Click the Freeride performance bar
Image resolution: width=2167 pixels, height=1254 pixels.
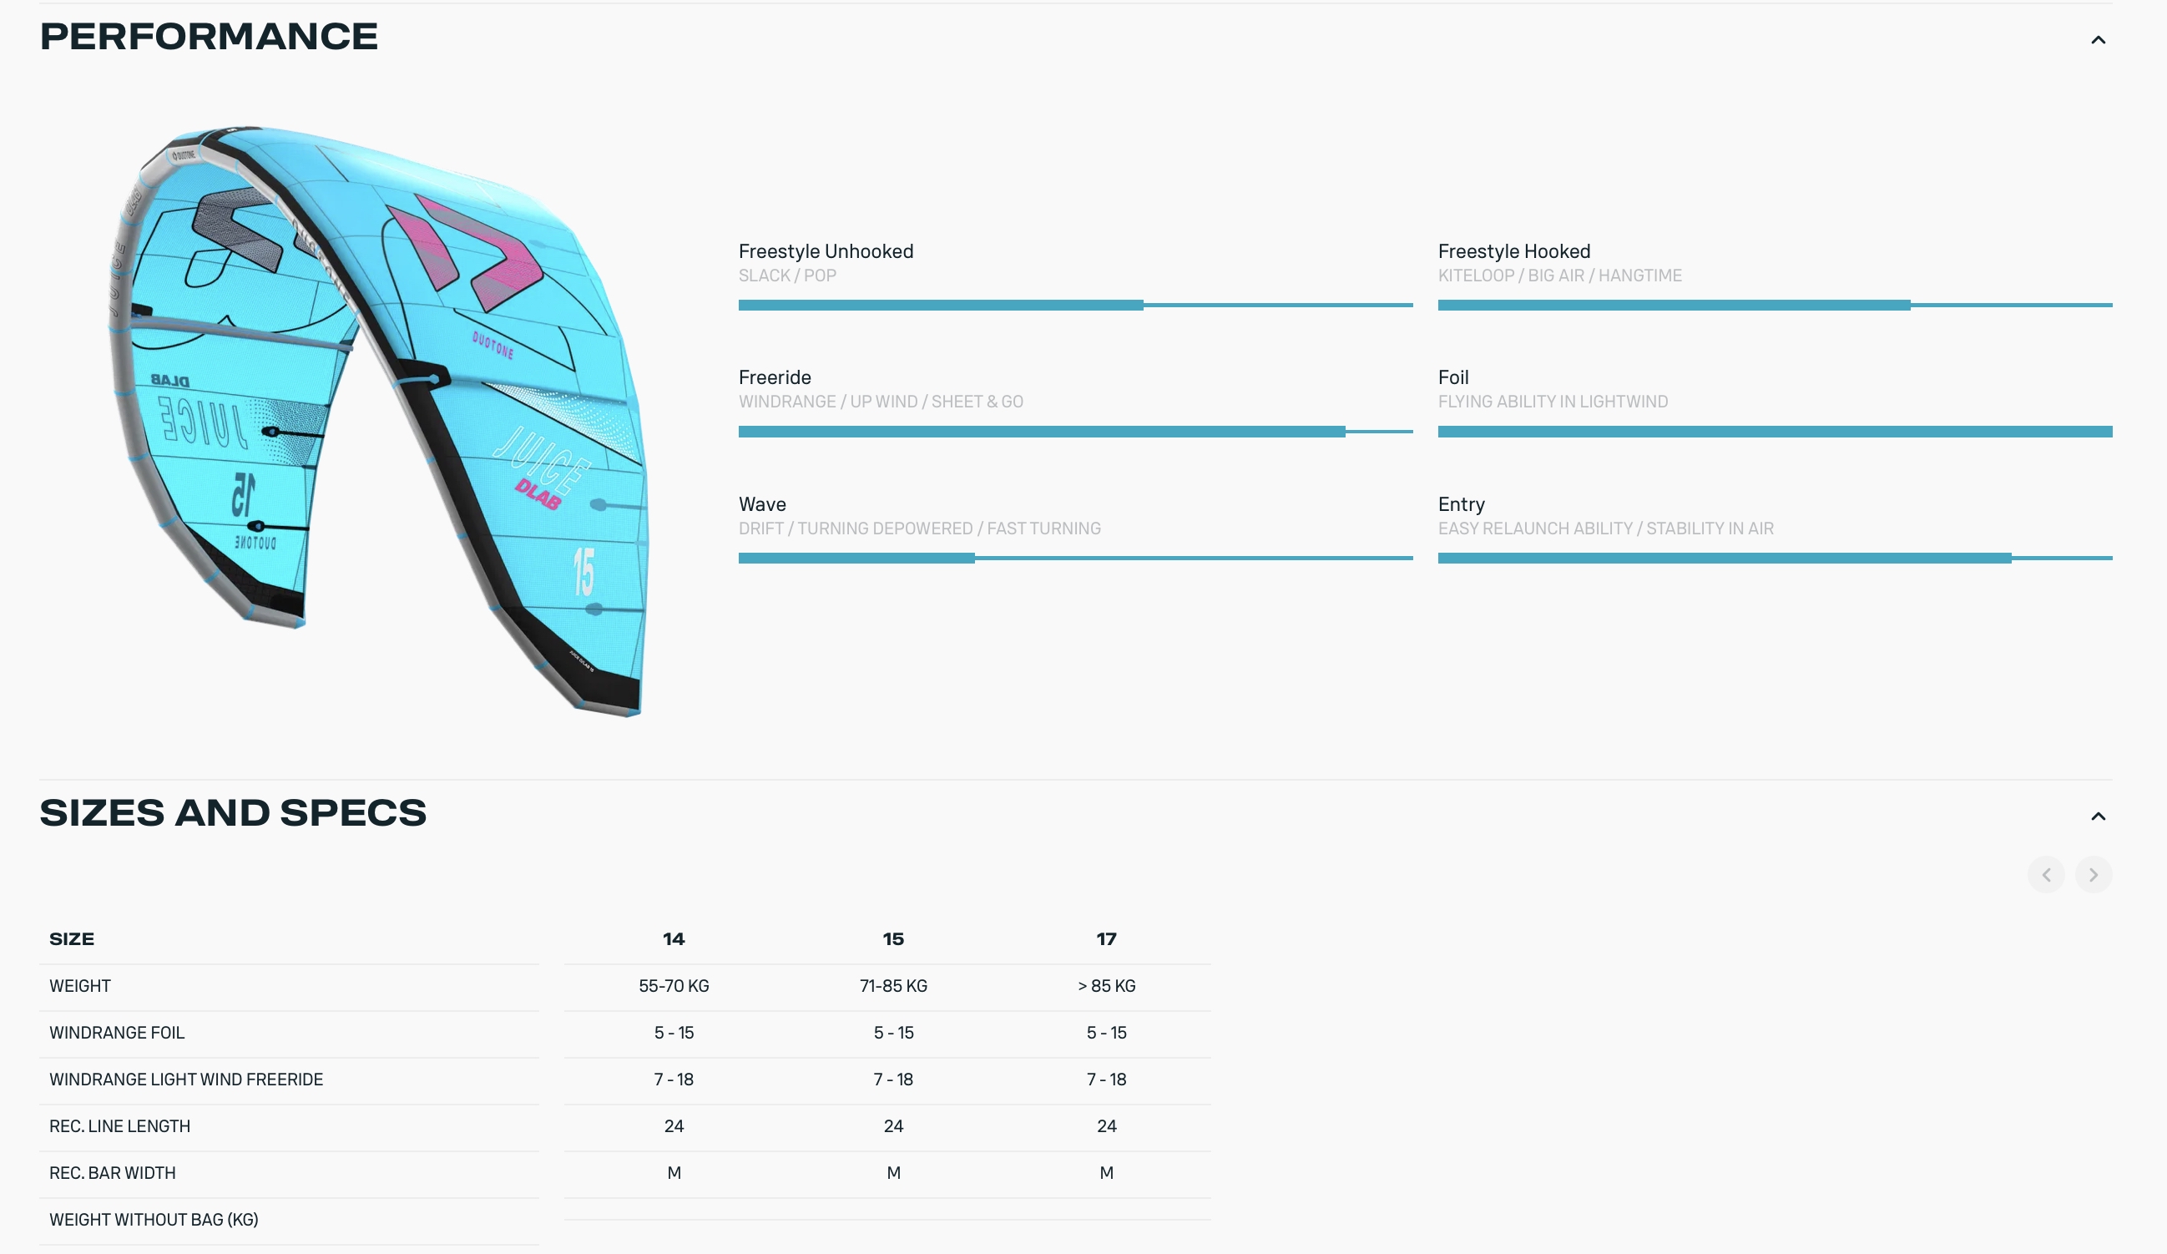pyautogui.click(x=1075, y=432)
